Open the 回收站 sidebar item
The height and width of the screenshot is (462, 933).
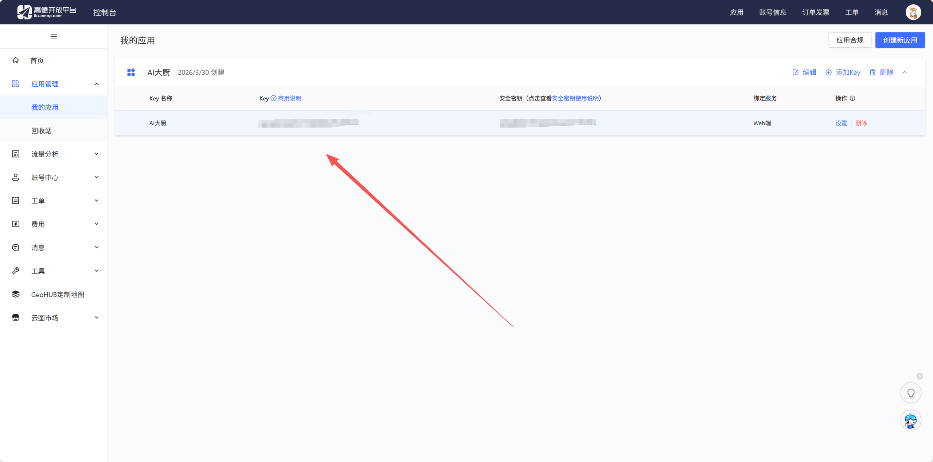click(x=42, y=131)
